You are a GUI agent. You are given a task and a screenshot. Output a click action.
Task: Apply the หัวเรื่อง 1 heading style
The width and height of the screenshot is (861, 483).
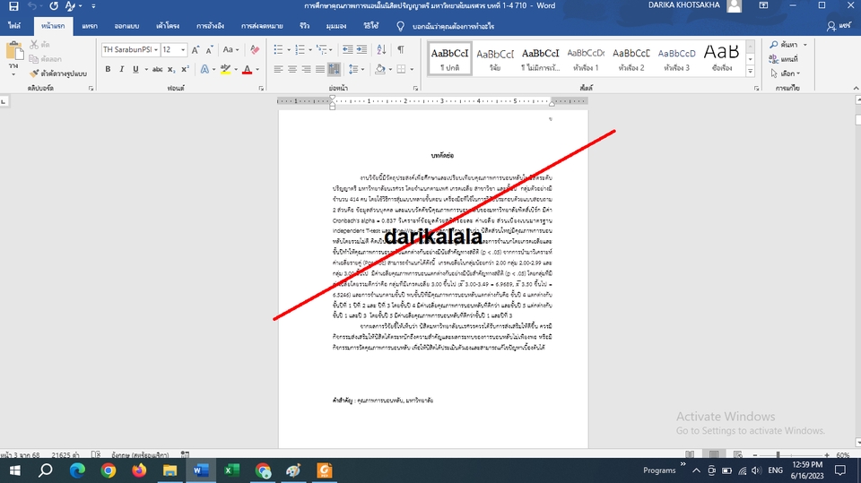586,58
